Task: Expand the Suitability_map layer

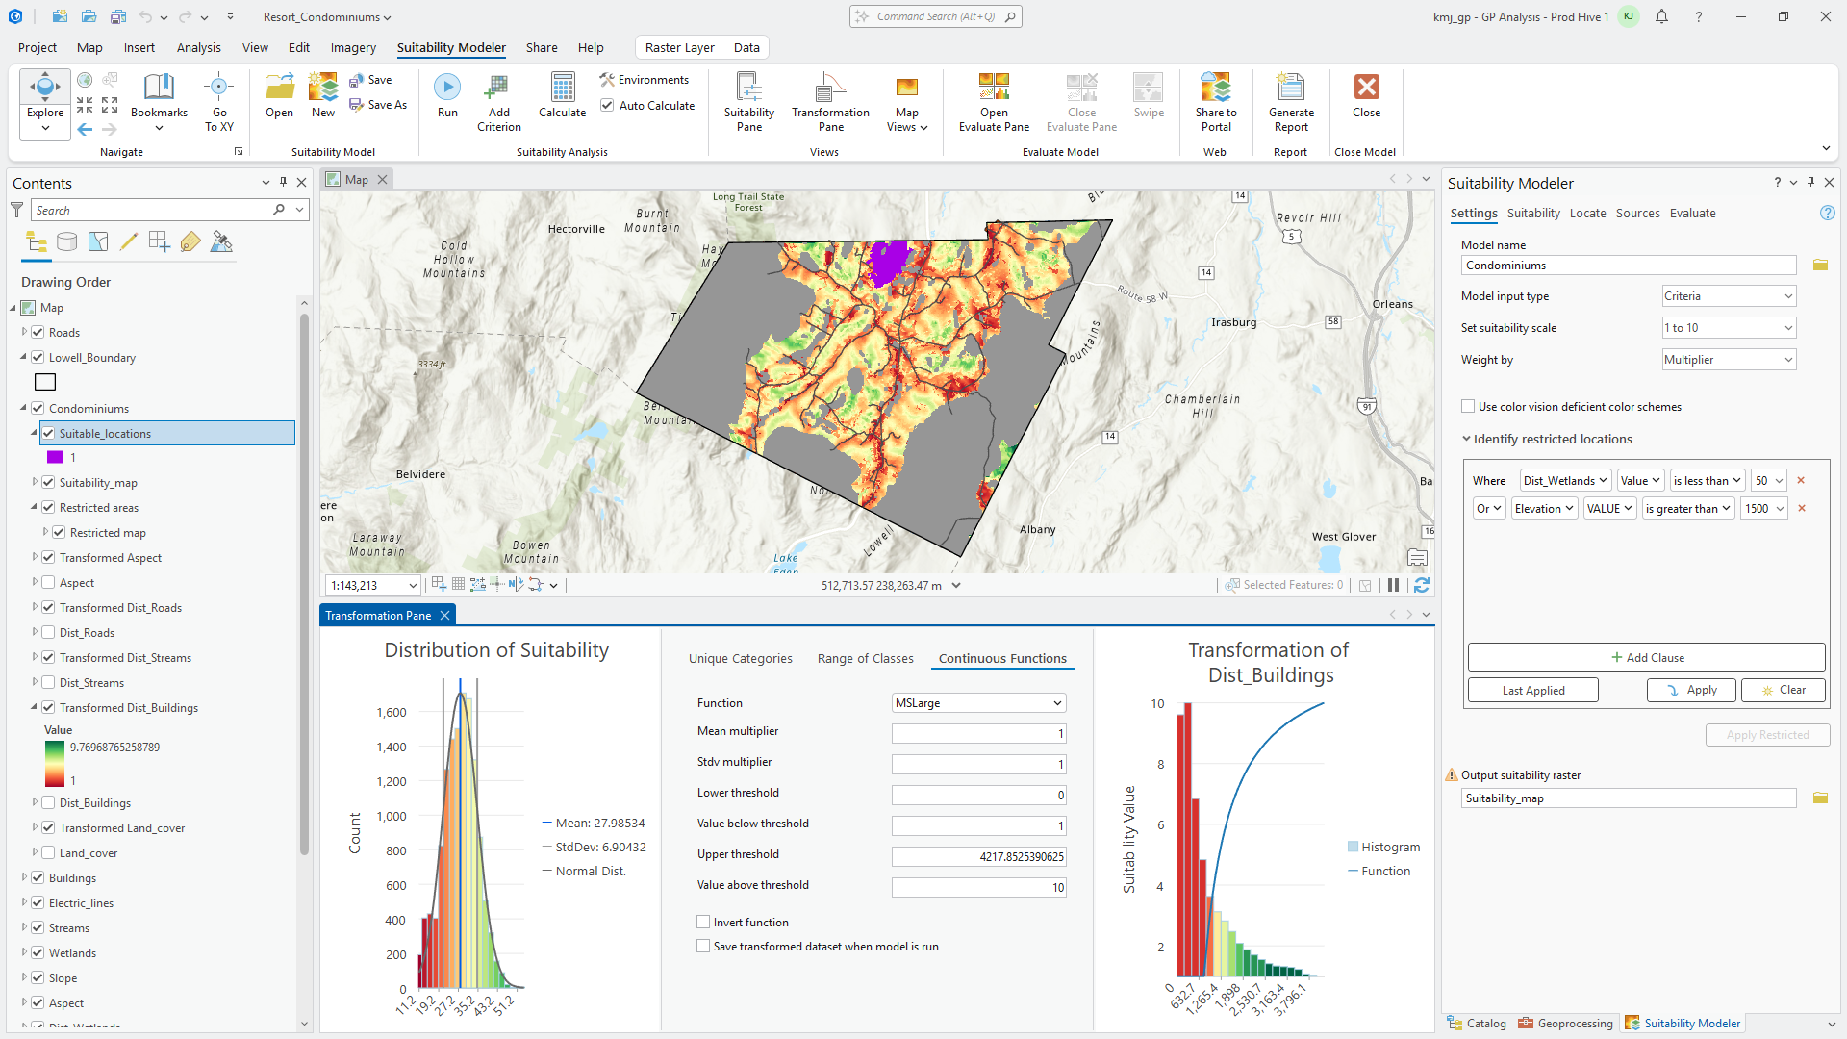Action: coord(35,482)
